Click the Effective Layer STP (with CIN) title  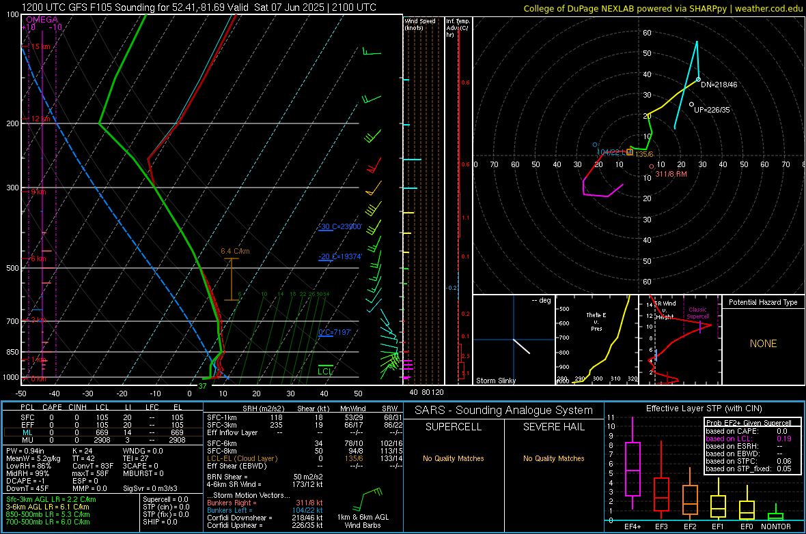[704, 409]
